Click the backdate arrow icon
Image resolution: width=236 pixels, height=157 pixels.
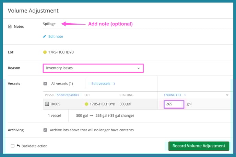(18, 146)
